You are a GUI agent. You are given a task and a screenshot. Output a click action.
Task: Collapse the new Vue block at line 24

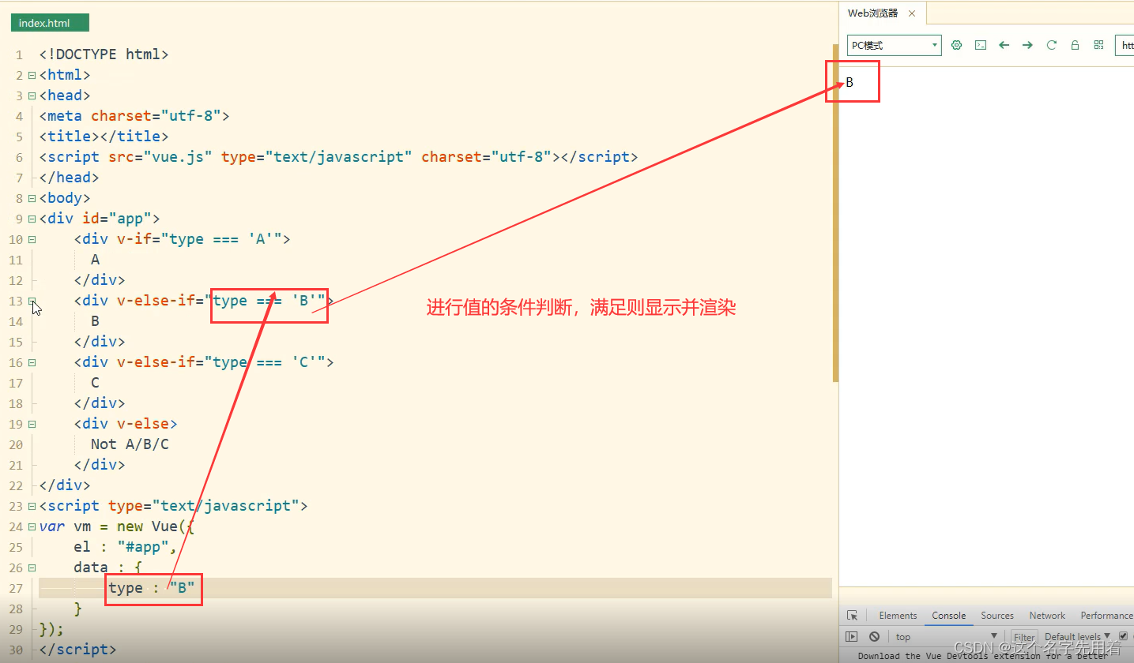32,526
